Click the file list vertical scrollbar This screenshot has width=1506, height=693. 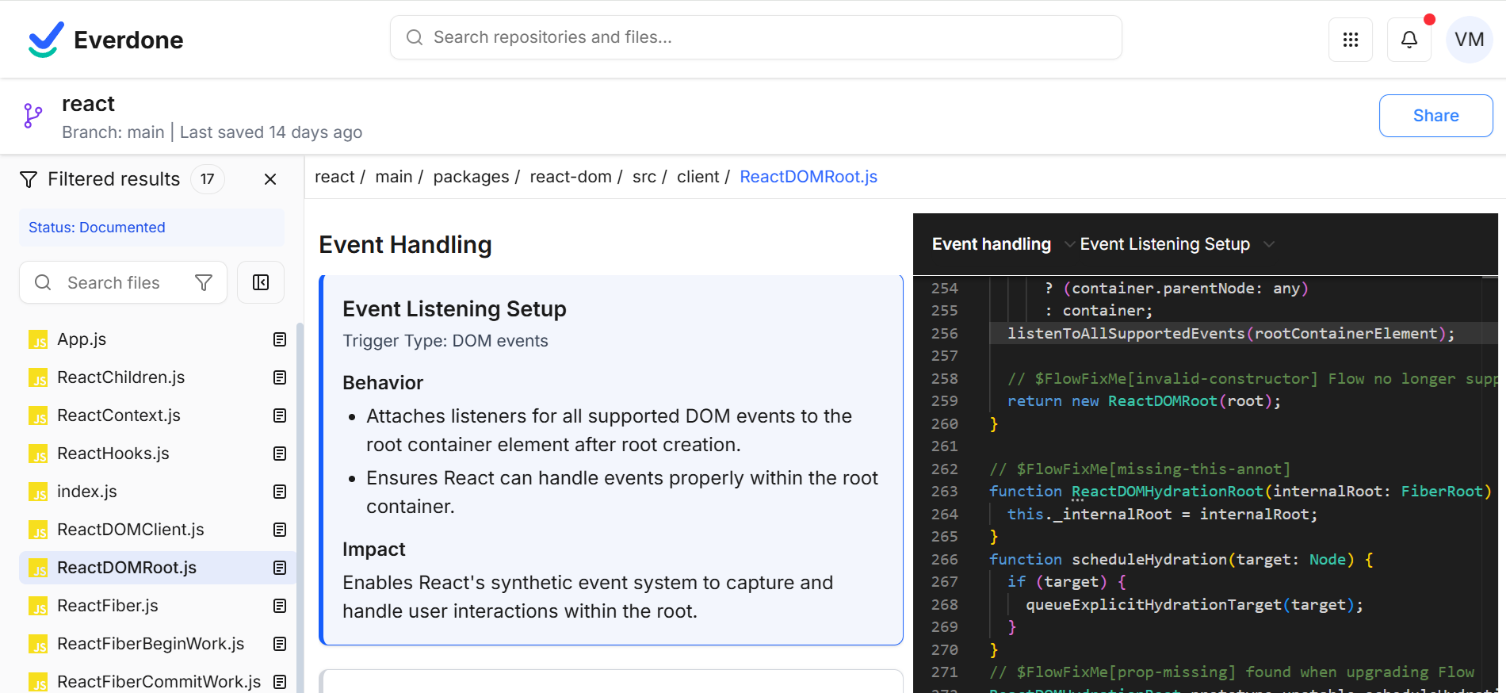(x=300, y=507)
